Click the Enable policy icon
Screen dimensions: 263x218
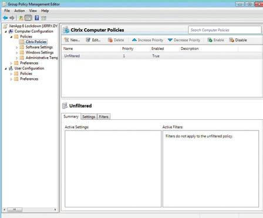[x=210, y=40]
